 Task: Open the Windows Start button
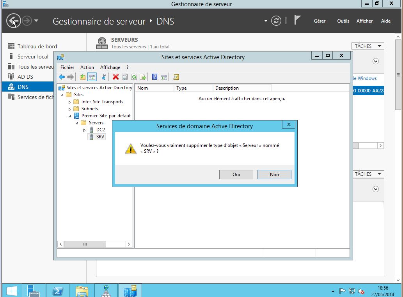[12, 291]
